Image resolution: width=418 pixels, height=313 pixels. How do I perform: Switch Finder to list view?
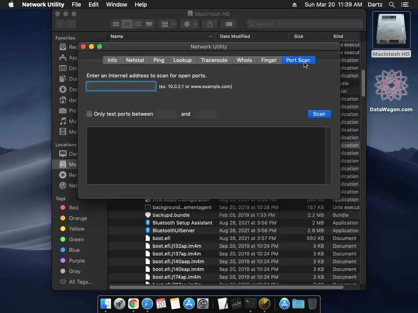tap(127, 24)
